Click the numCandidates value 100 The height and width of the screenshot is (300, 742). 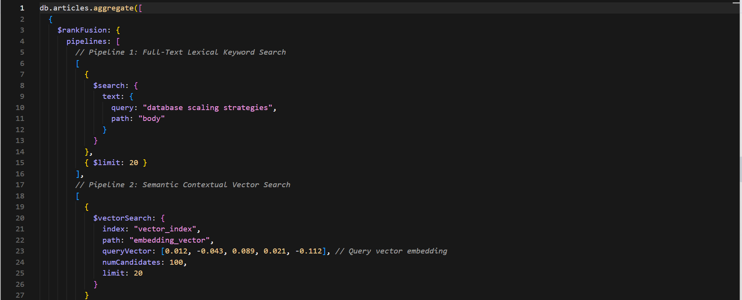pyautogui.click(x=176, y=262)
